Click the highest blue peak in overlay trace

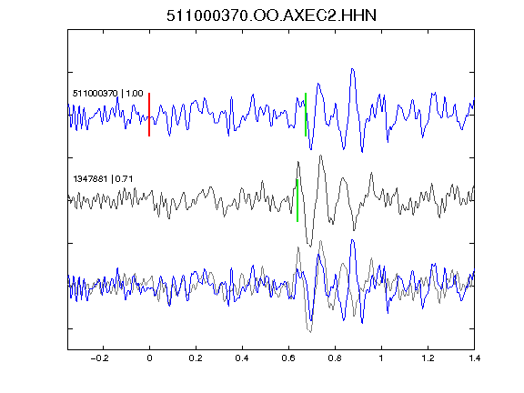tap(353, 240)
